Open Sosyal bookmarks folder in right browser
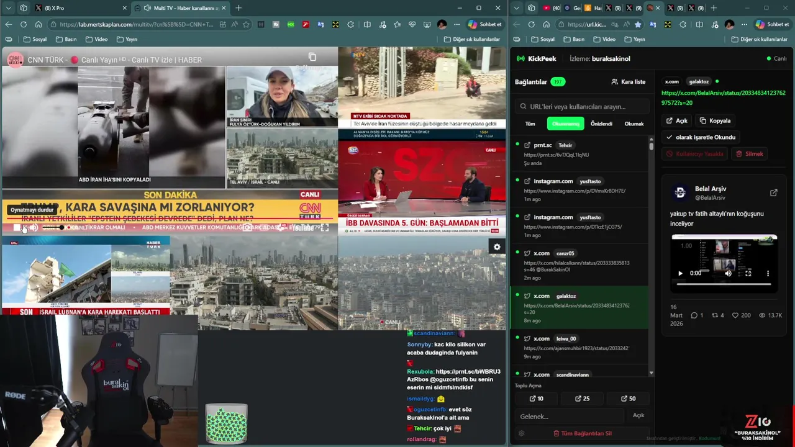Image resolution: width=795 pixels, height=447 pixels. (x=543, y=39)
